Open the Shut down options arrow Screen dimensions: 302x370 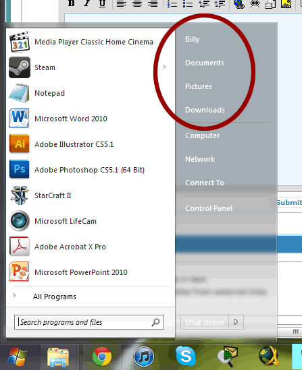(x=236, y=322)
